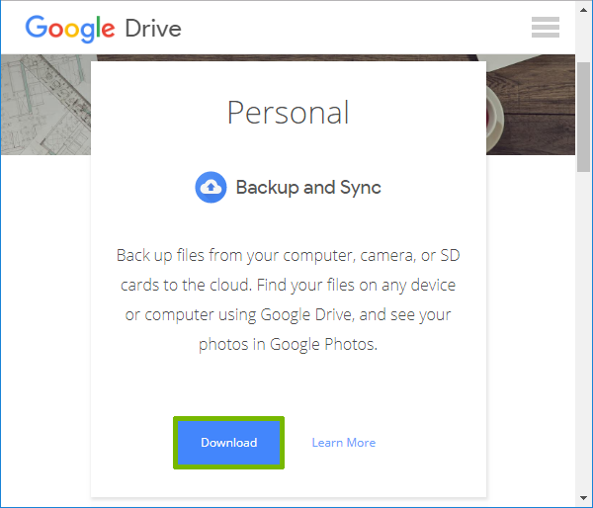Click the "photos in Google Photos." text line
Screen dimensions: 593x508
pos(289,344)
